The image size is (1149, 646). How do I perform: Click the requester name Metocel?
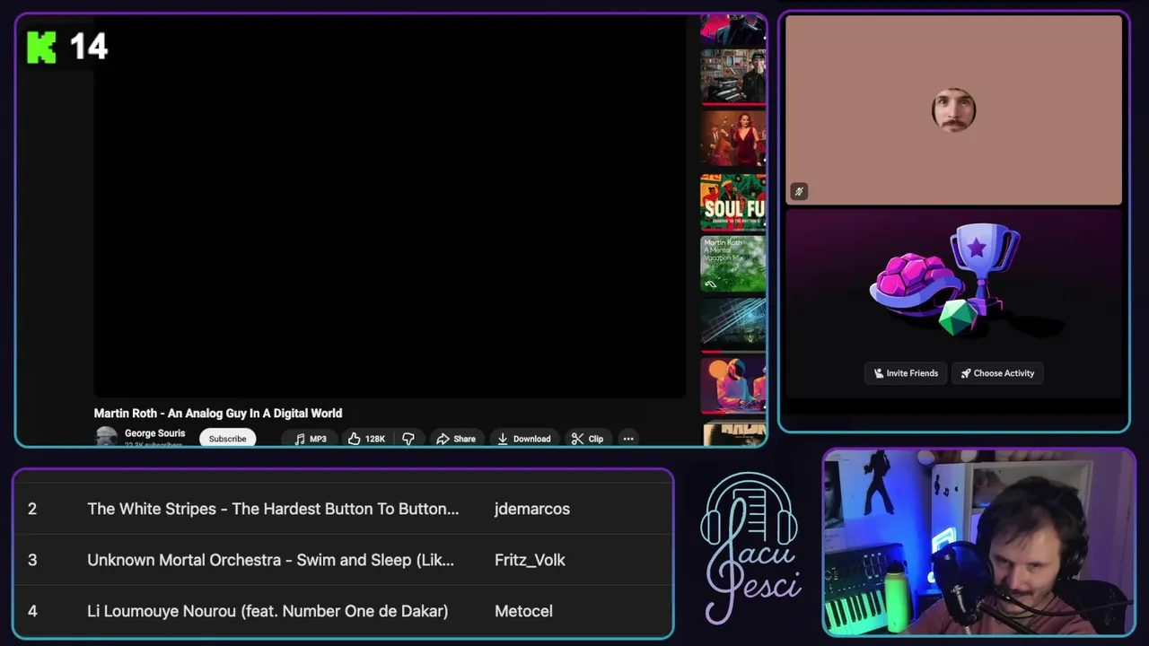point(523,611)
